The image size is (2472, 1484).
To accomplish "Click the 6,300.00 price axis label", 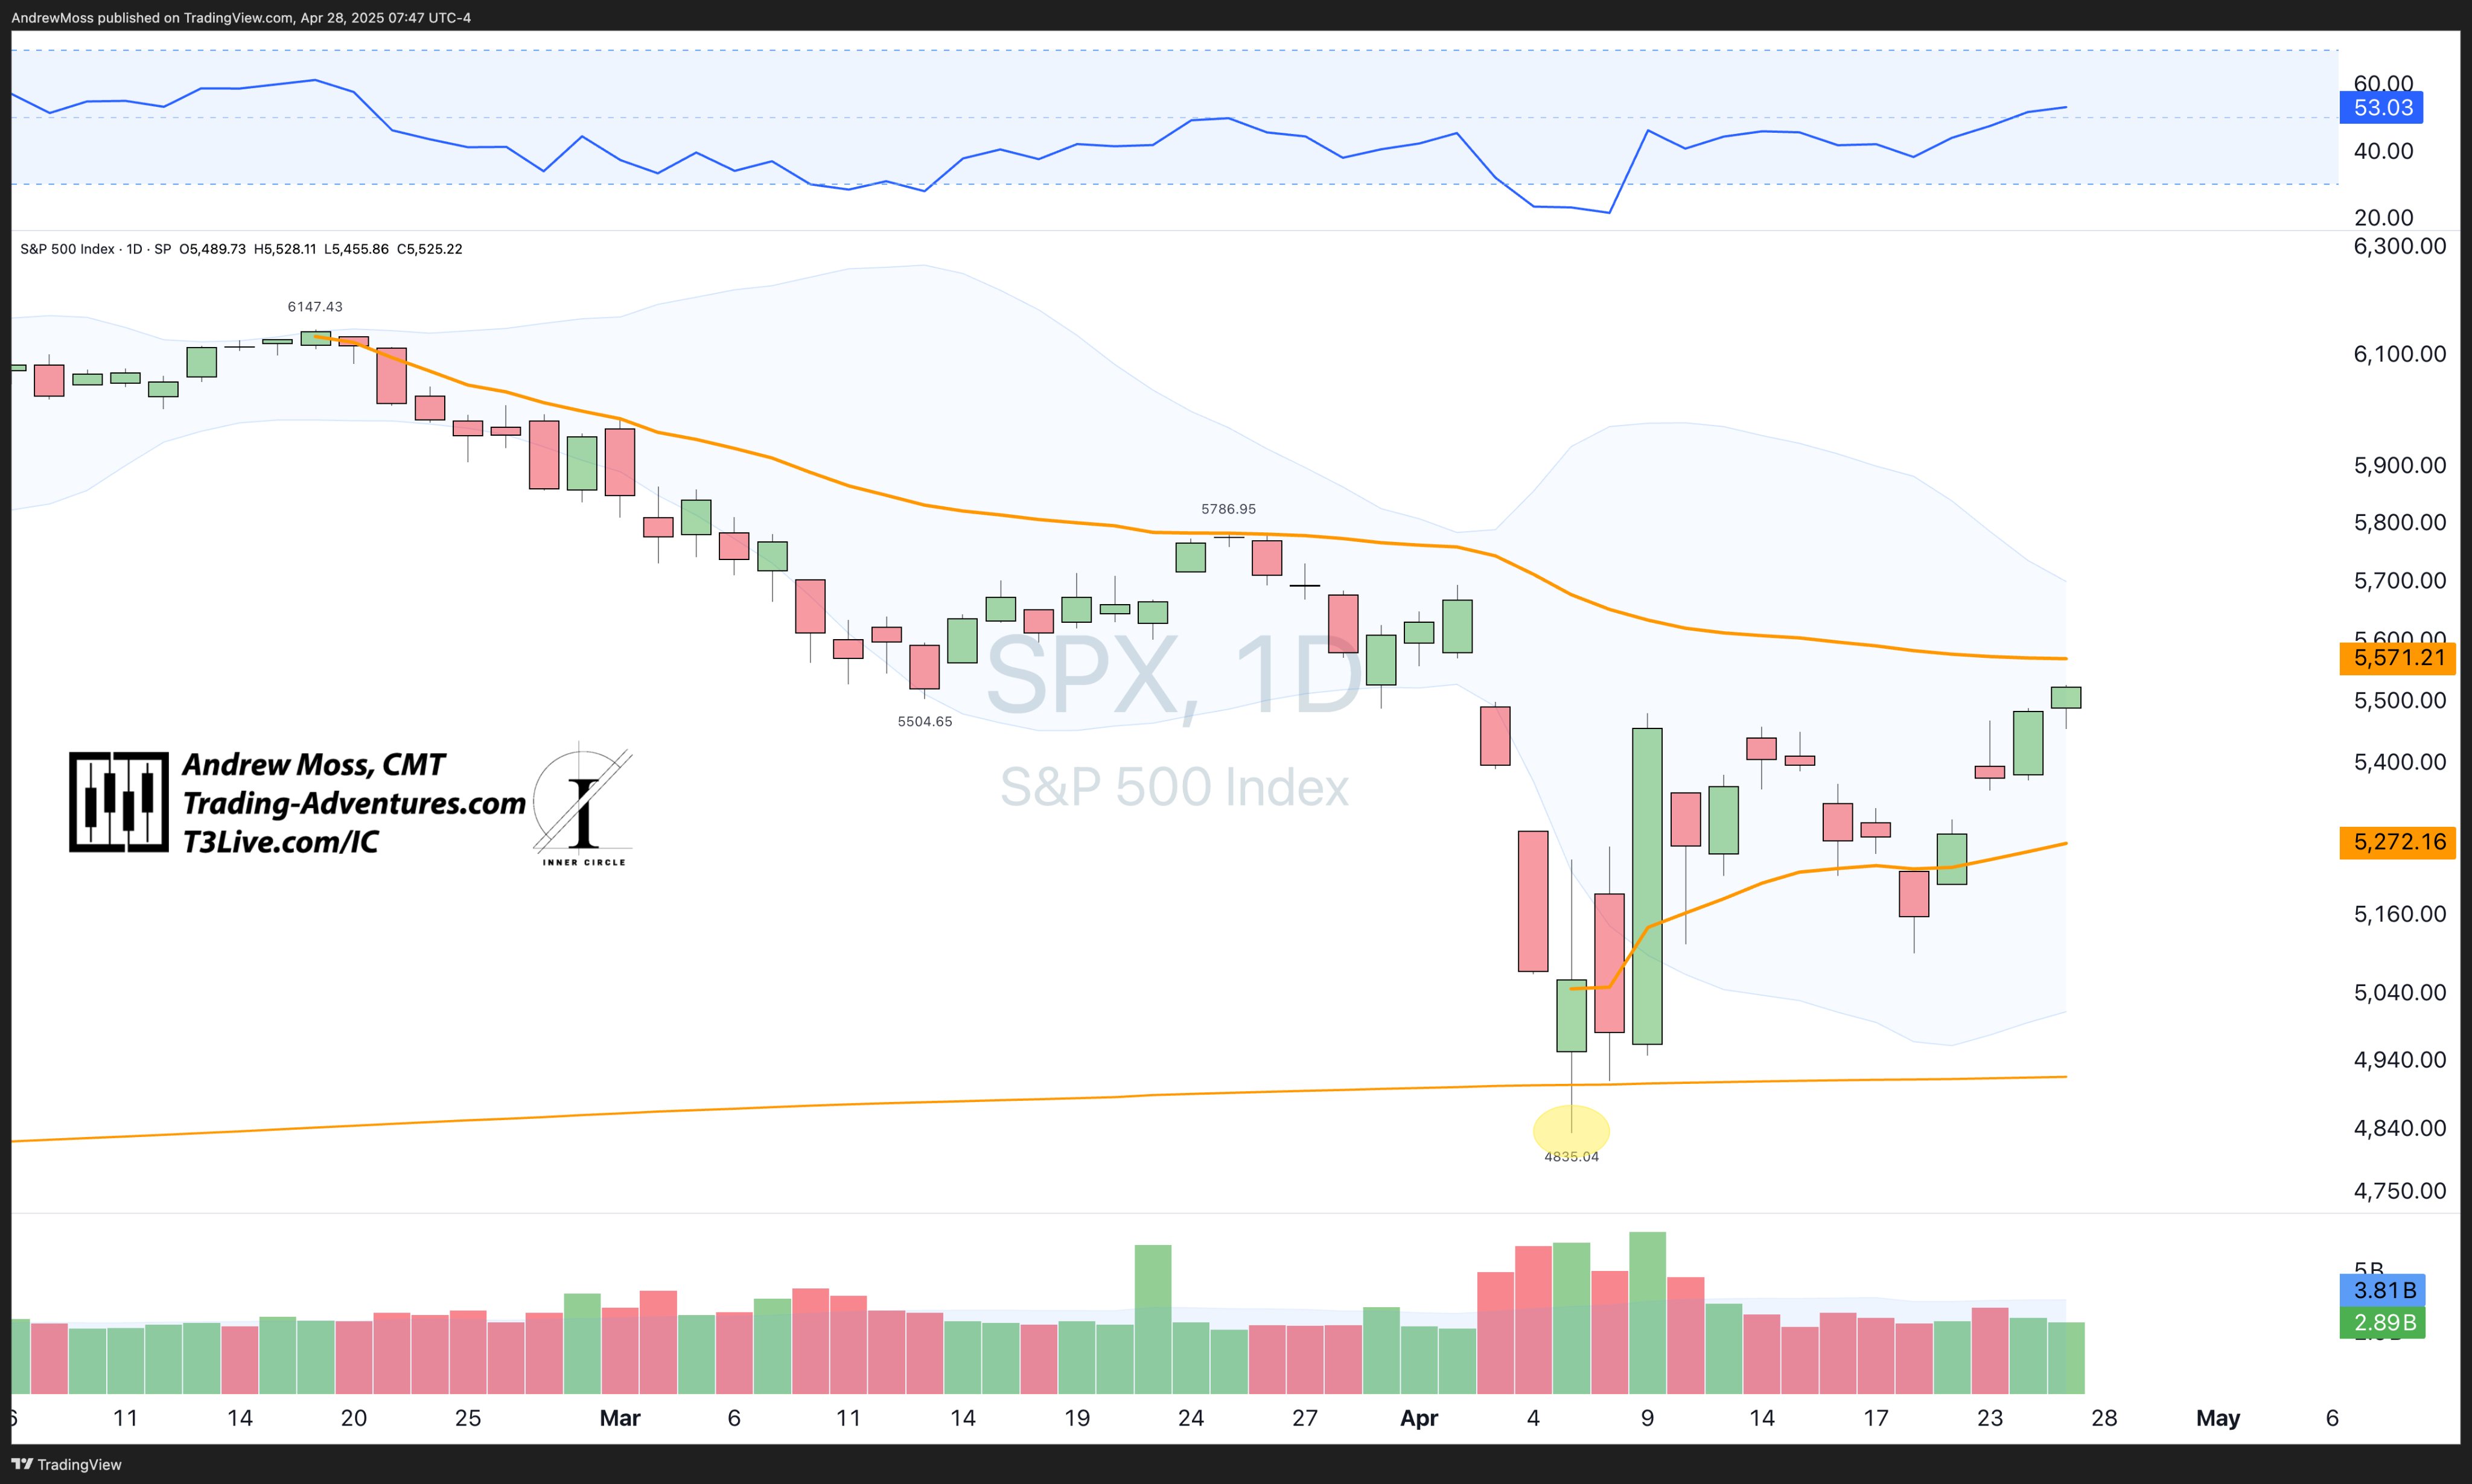I will pos(2399,246).
